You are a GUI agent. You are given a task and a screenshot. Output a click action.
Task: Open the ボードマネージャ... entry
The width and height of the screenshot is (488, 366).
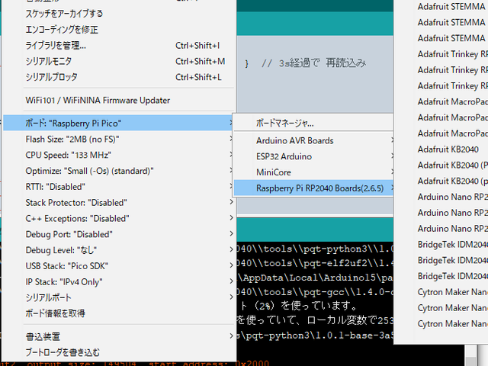click(285, 123)
